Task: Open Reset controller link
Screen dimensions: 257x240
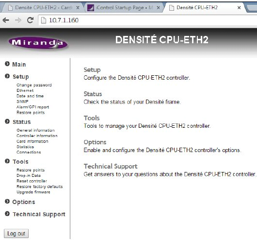Action: (32, 181)
